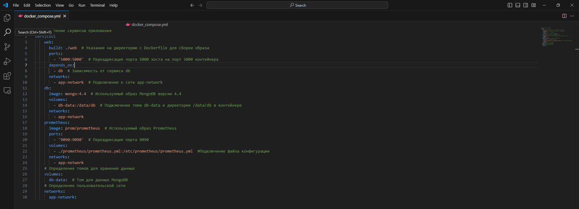The height and width of the screenshot is (209, 579).
Task: Open the Extensions view
Action: 7,76
